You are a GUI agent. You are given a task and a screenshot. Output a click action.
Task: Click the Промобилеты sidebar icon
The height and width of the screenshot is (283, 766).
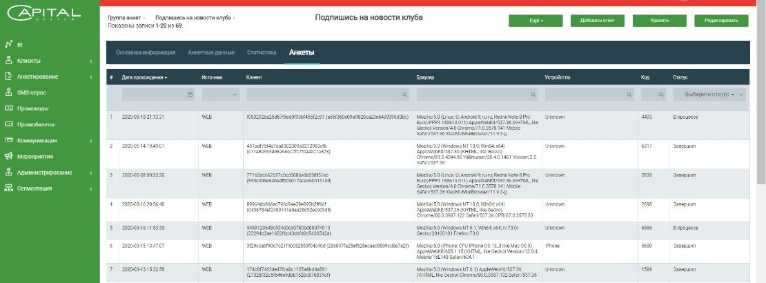[x=8, y=125]
